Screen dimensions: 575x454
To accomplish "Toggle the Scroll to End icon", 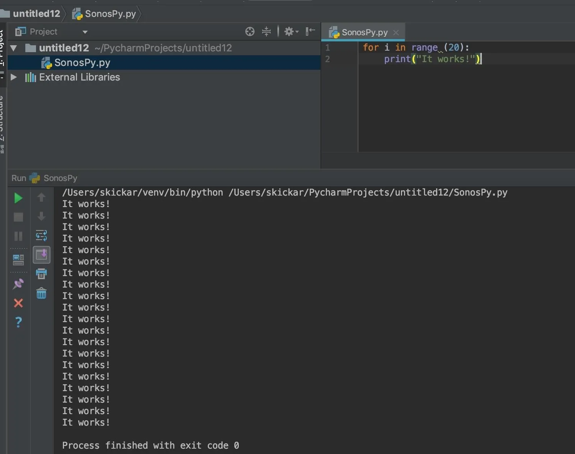I will [x=41, y=255].
